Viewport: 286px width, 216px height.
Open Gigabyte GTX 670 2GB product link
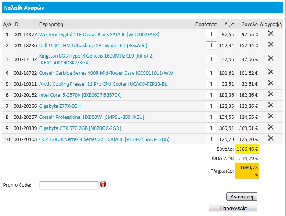pos(80,128)
